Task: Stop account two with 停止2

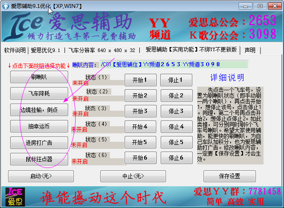Action: click(176, 96)
